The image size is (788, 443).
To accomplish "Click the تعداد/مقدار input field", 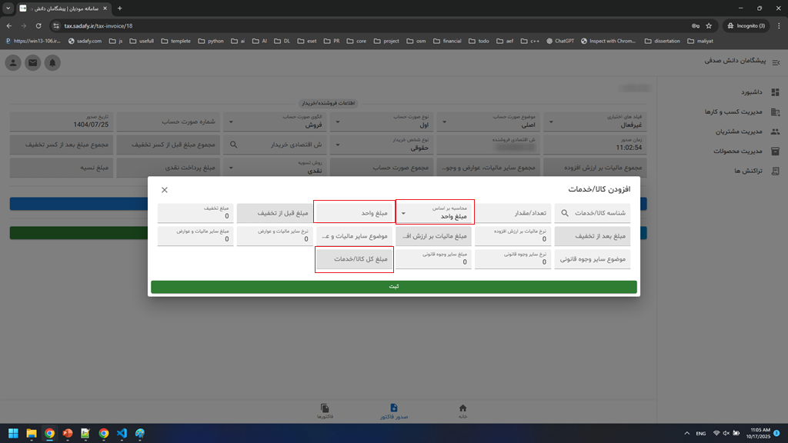I will [x=513, y=213].
